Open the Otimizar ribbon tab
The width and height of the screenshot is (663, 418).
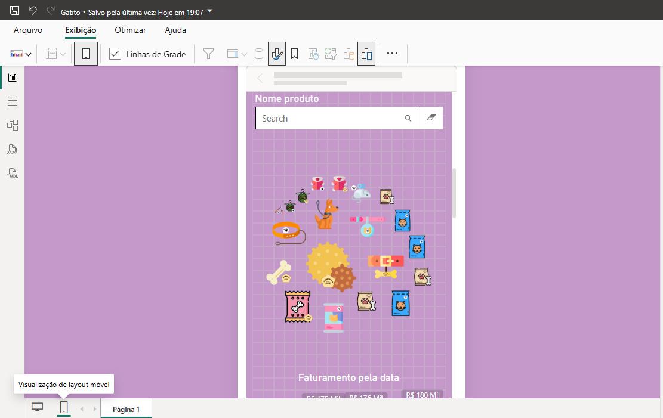click(130, 30)
